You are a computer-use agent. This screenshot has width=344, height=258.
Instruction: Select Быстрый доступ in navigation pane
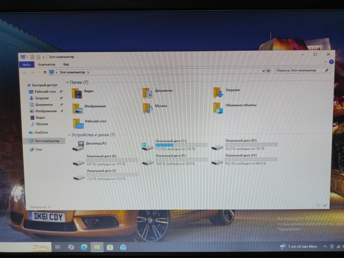click(42, 85)
